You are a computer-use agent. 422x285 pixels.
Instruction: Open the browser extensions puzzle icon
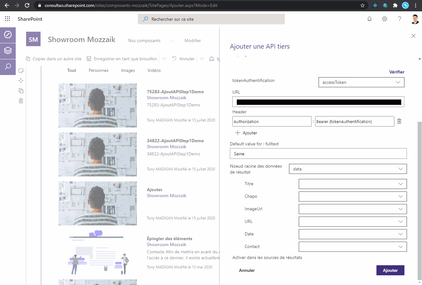click(395, 5)
